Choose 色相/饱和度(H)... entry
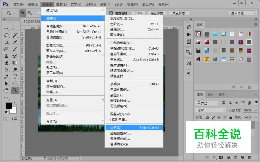Screen dimensions: 260x162 pyautogui.click(x=134, y=48)
